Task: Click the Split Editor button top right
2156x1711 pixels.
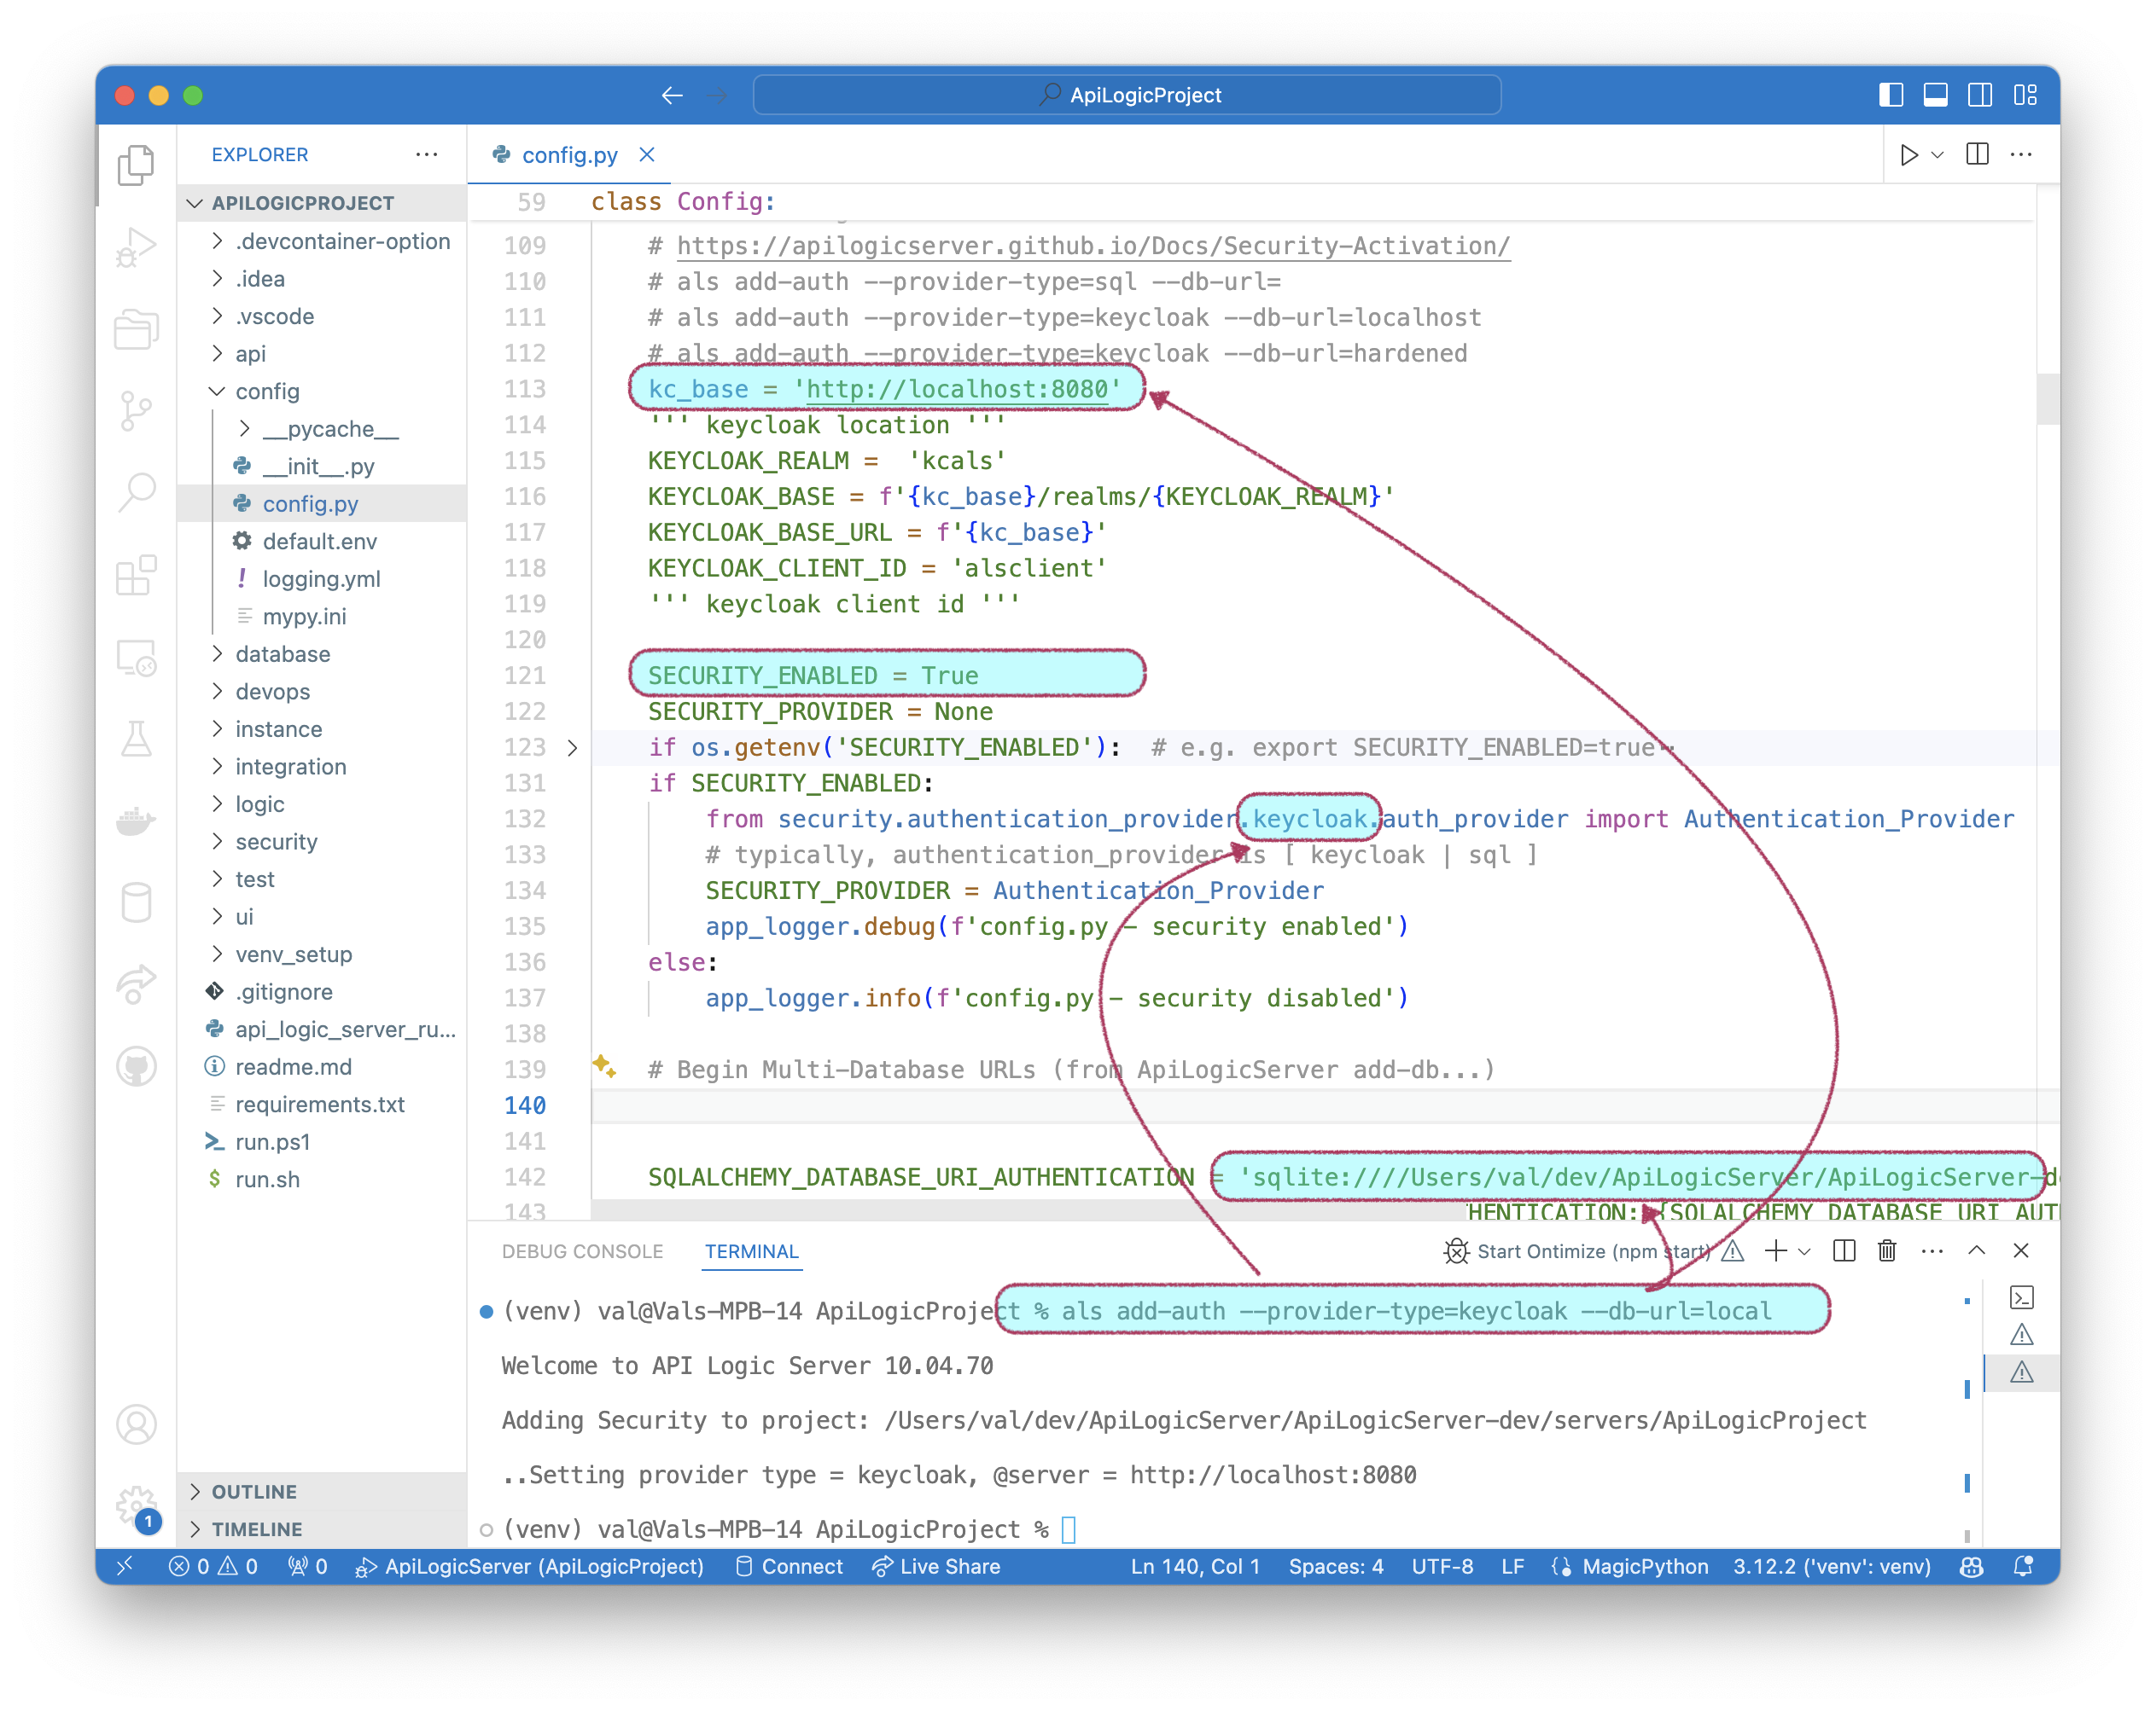Action: tap(1974, 154)
